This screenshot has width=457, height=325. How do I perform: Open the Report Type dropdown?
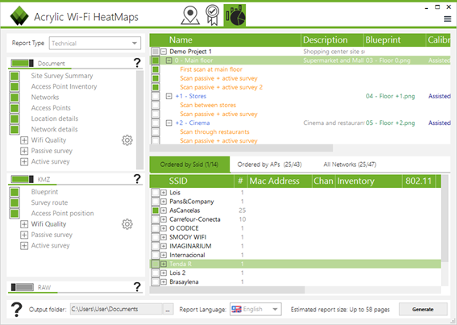tap(95, 44)
